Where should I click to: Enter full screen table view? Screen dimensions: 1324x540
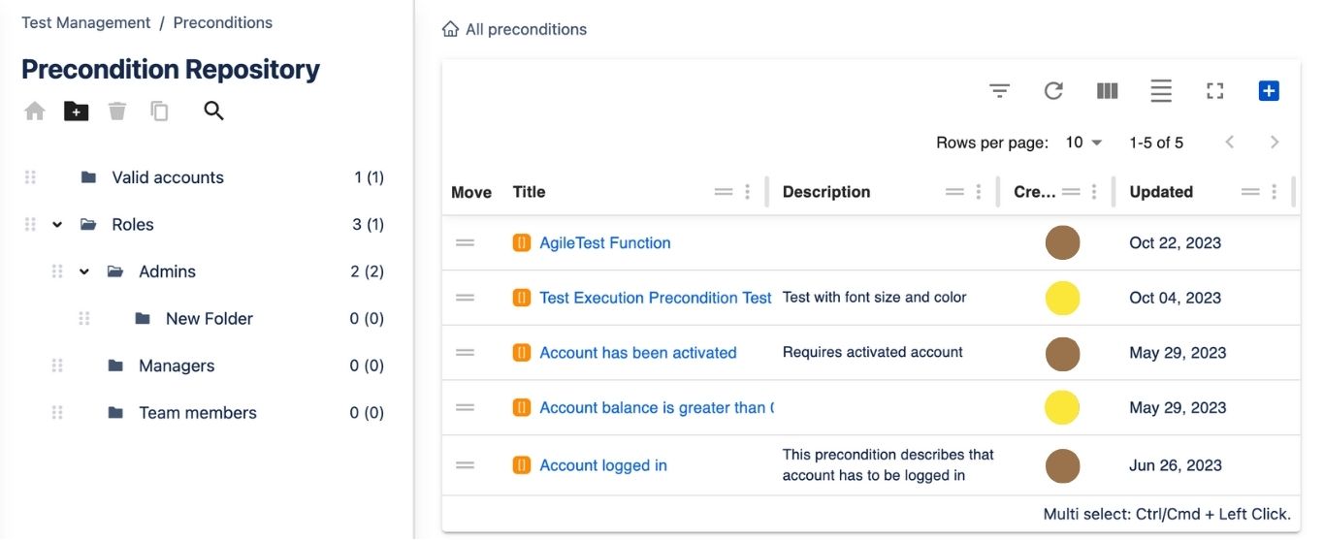[1214, 91]
